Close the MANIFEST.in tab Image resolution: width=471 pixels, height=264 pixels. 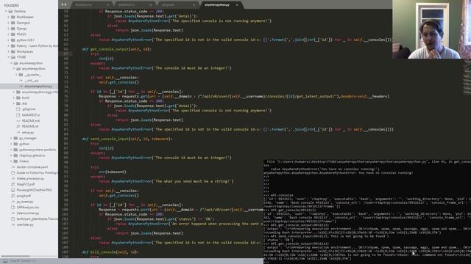pyautogui.click(x=151, y=5)
